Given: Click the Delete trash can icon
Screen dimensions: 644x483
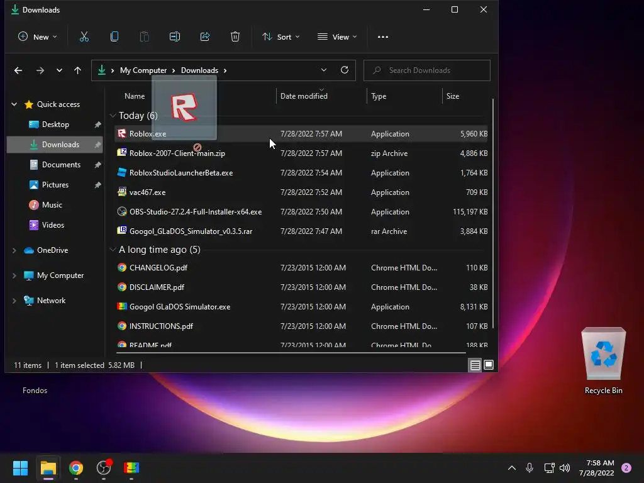Looking at the screenshot, I should coord(235,37).
